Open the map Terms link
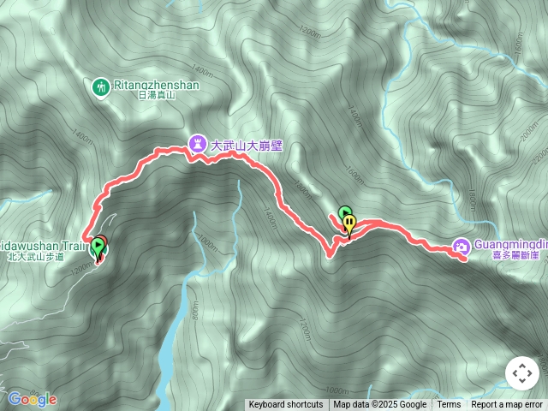The width and height of the screenshot is (548, 411). coord(449,405)
